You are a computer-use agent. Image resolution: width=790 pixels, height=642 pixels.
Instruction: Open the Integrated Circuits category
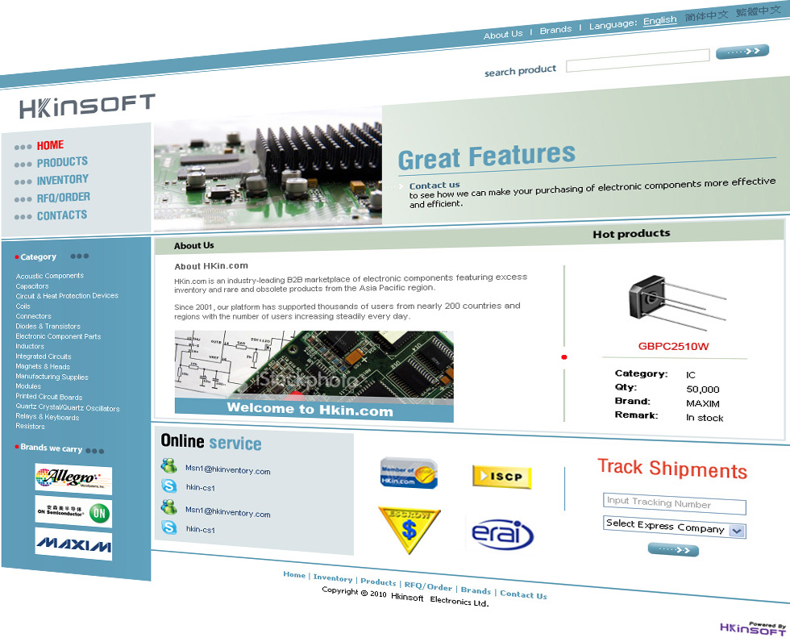[x=44, y=356]
